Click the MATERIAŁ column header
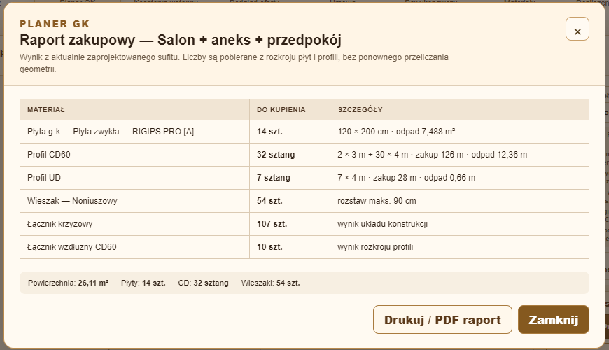The image size is (609, 350). point(134,109)
